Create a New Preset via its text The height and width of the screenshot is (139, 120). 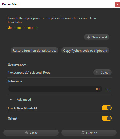[x=99, y=37]
